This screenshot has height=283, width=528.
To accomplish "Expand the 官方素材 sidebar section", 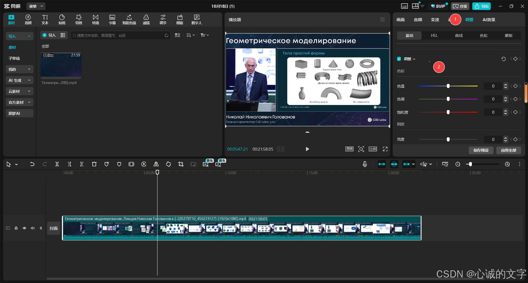I will pos(20,102).
